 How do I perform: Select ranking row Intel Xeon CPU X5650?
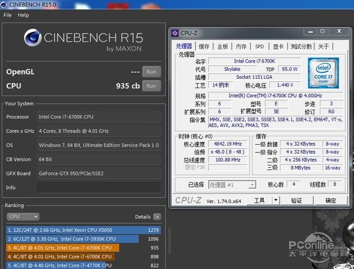pos(83,230)
